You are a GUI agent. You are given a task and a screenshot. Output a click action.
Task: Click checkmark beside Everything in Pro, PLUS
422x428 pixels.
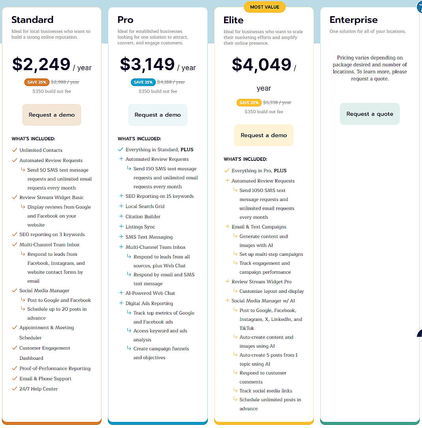(227, 171)
